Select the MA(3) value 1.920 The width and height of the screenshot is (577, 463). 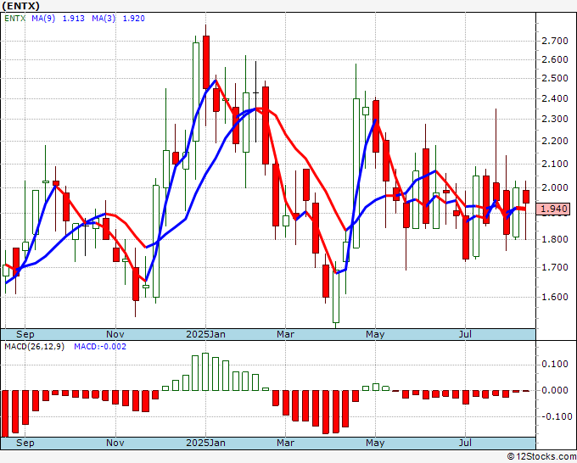[133, 19]
